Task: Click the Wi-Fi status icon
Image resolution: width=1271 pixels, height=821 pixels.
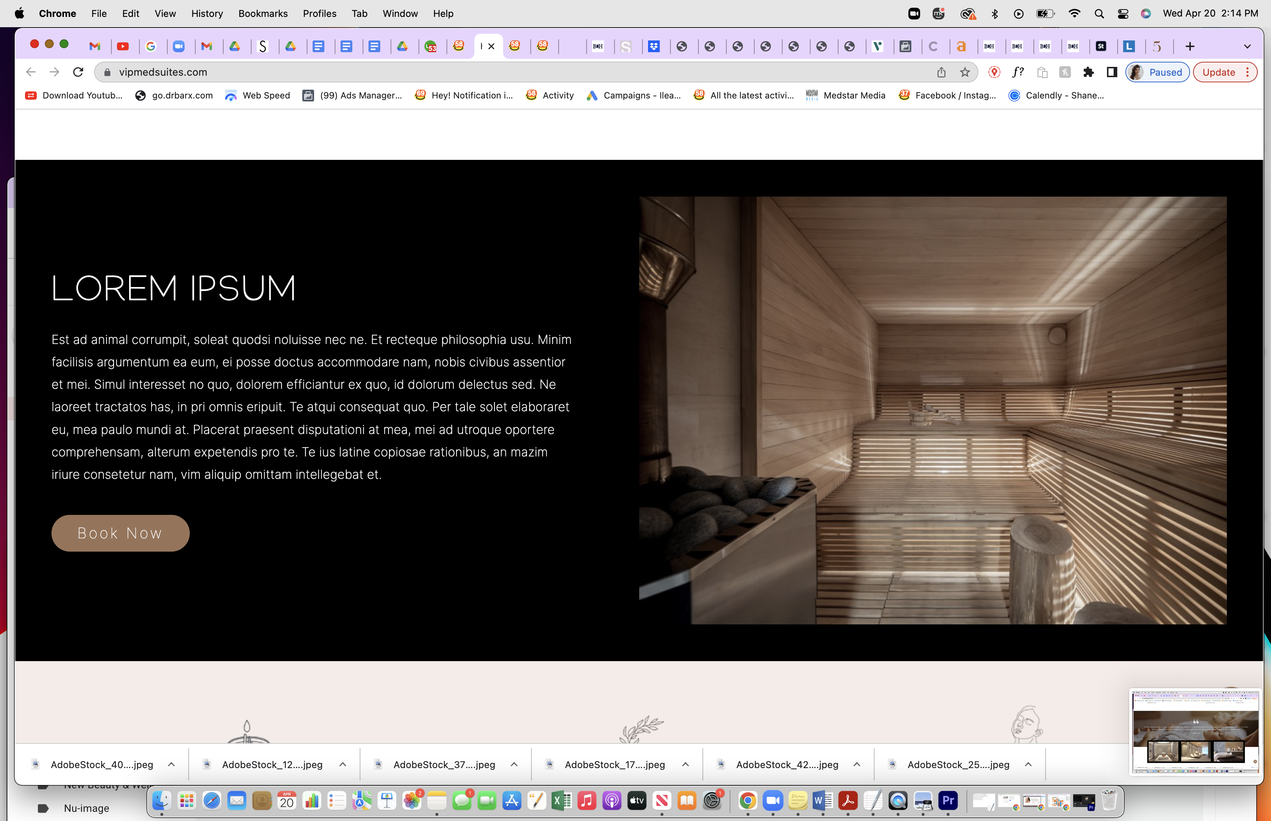Action: (1074, 13)
